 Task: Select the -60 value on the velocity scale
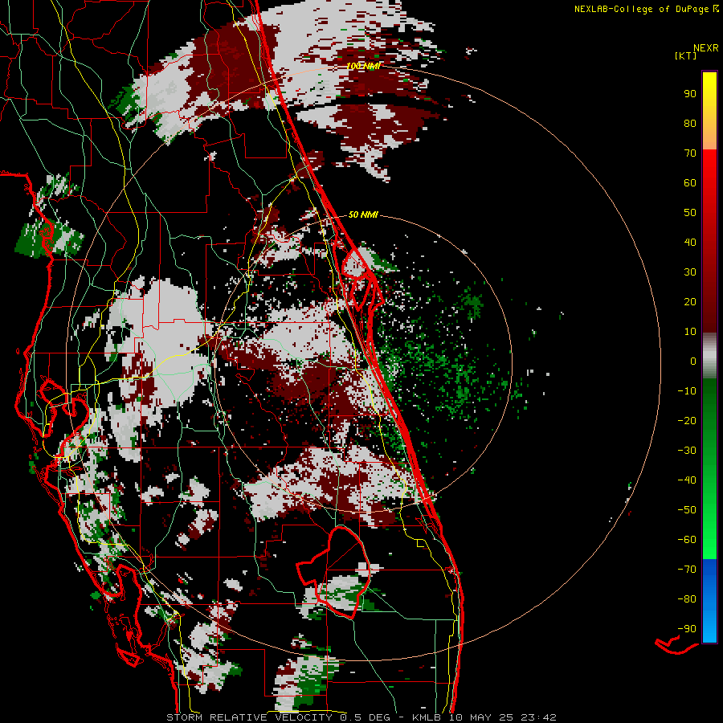coord(687,540)
